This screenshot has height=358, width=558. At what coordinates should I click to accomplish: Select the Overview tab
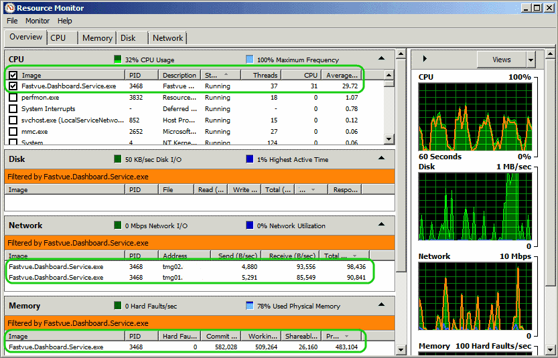point(25,37)
